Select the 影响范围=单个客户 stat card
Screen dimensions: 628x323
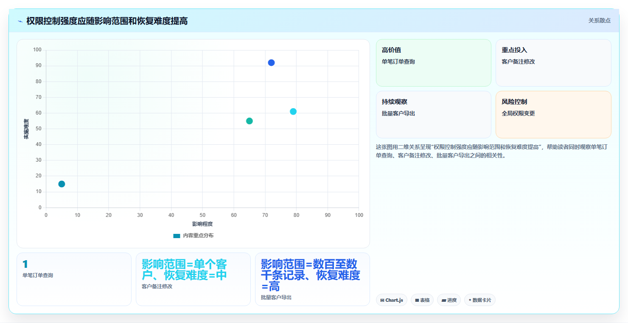[x=193, y=279]
